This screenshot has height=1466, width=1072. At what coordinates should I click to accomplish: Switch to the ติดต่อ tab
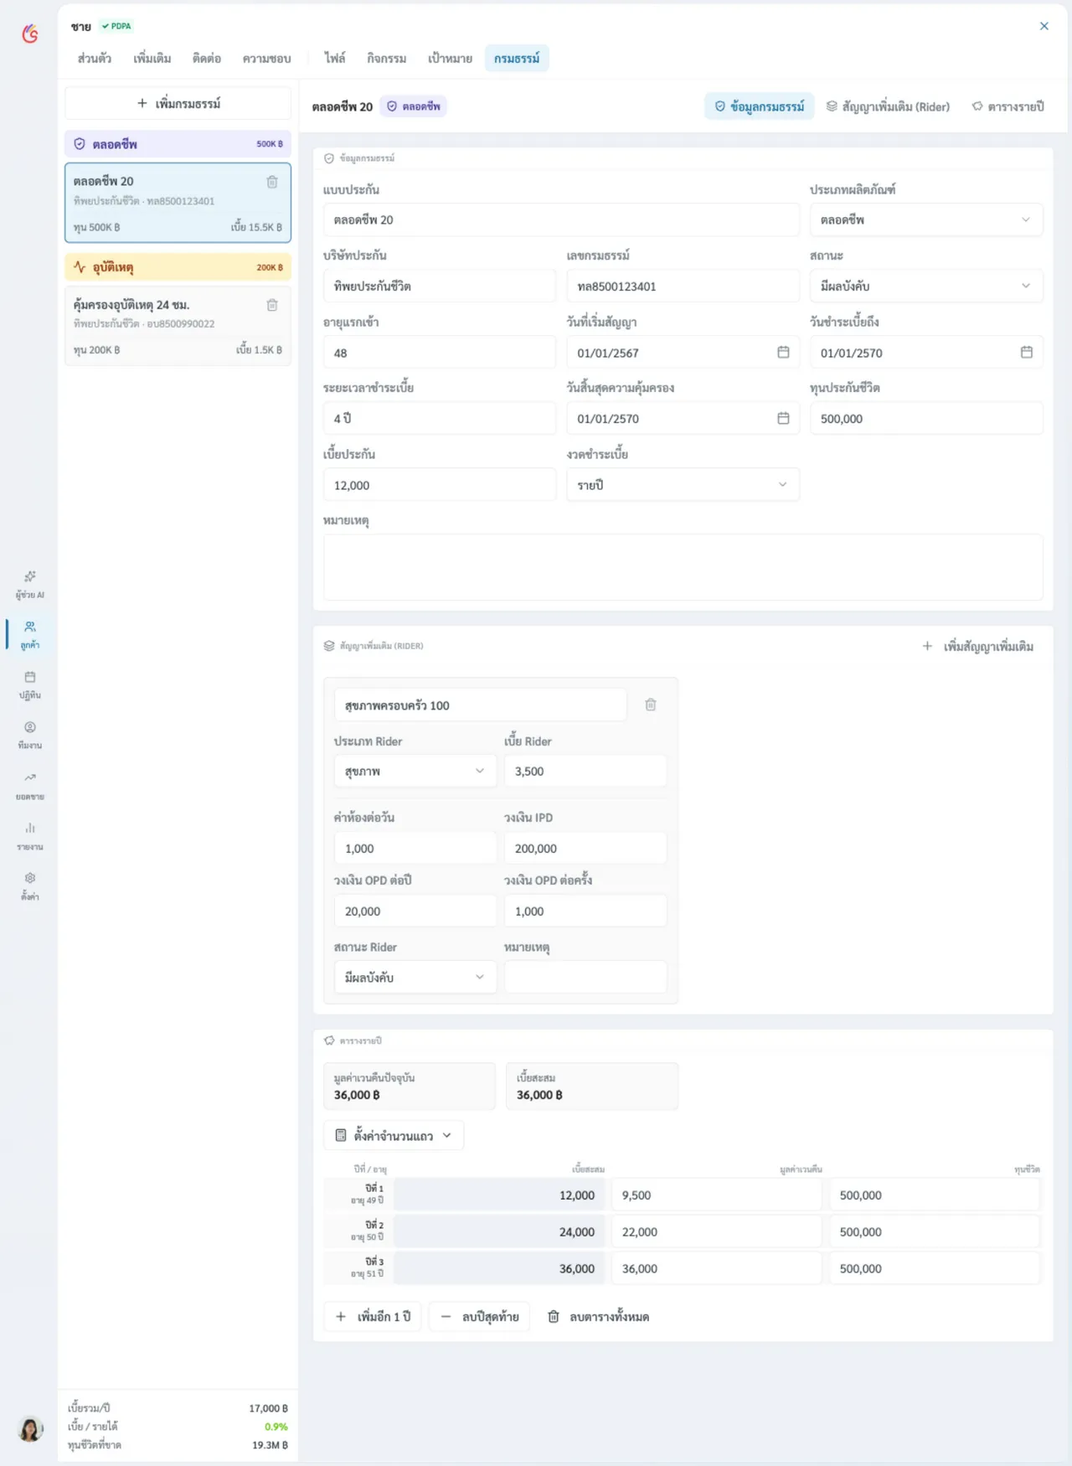pos(206,58)
